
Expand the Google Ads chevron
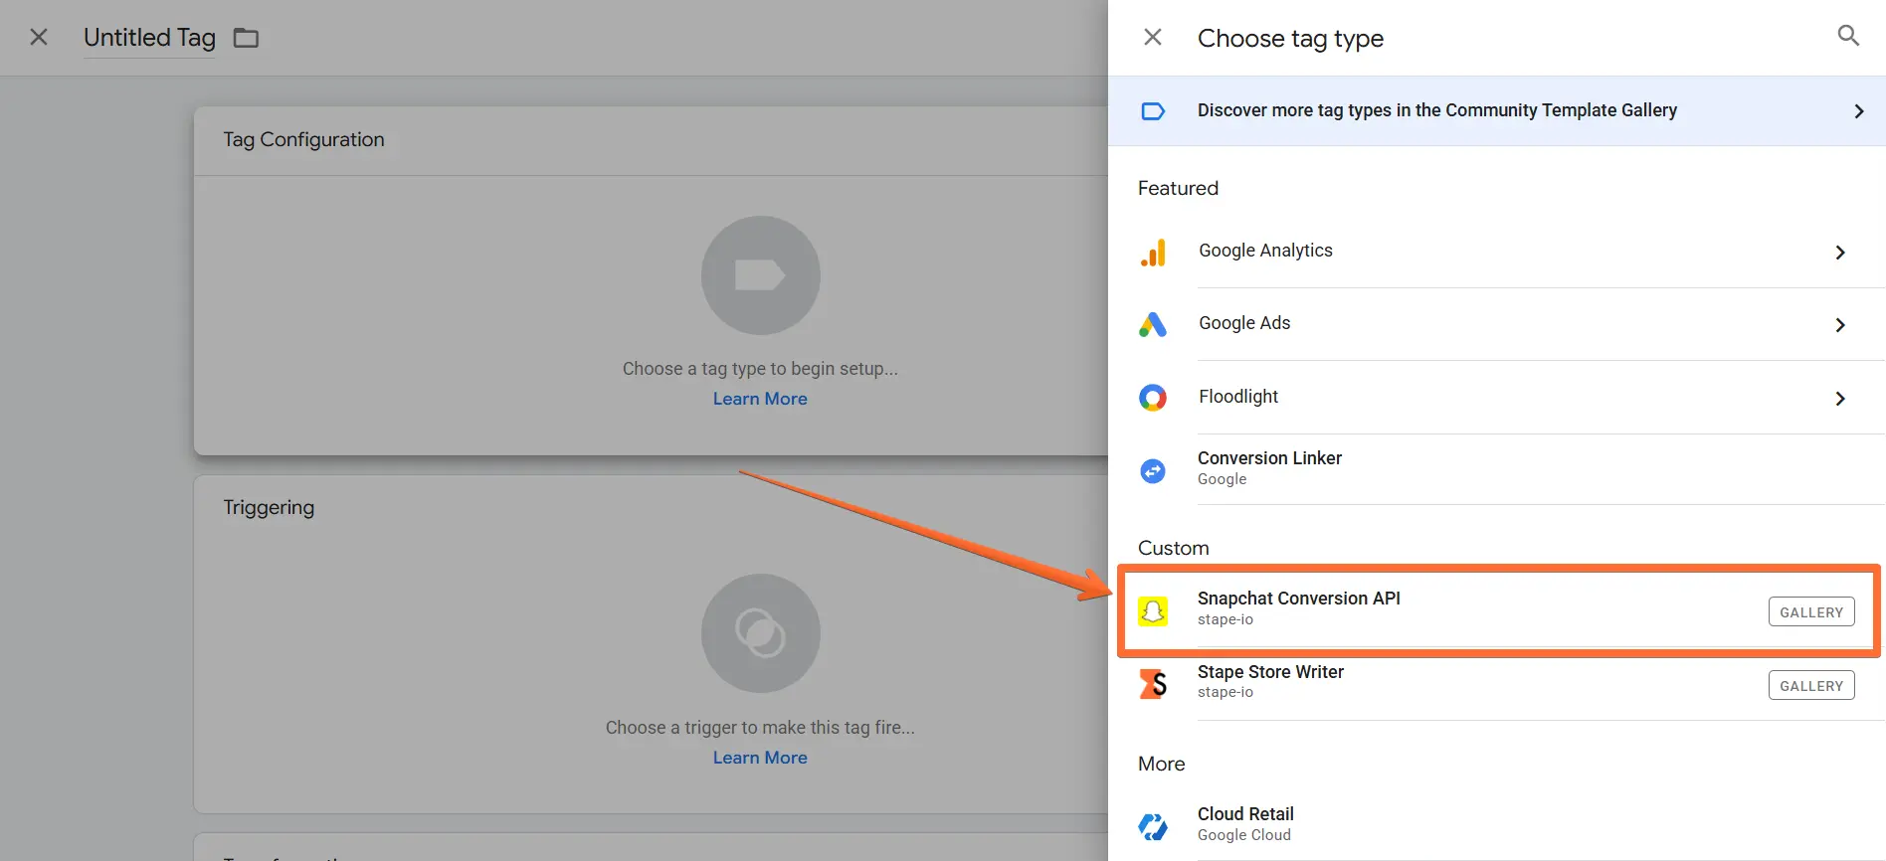pyautogui.click(x=1840, y=325)
